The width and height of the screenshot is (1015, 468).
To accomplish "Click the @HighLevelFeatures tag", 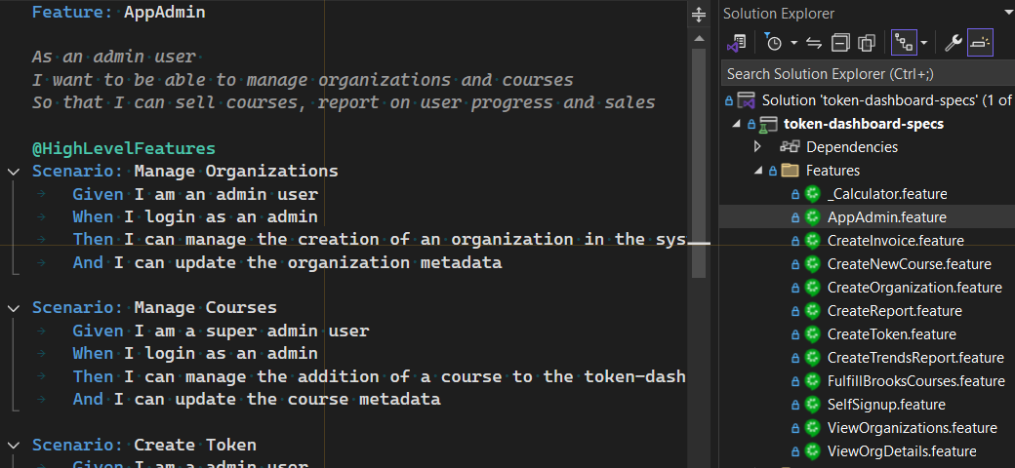I will click(124, 148).
